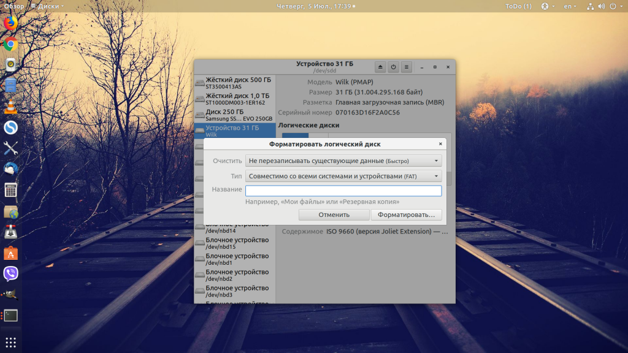Expand the Тип filesystem type dropdown
Viewport: 628px width, 353px height.
click(343, 176)
